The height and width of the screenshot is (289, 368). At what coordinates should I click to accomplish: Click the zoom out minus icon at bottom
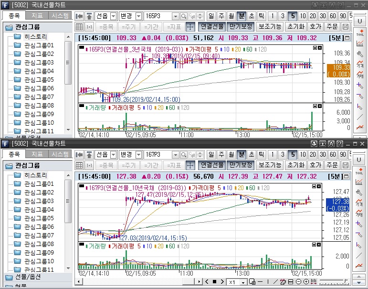pyautogui.click(x=298, y=282)
